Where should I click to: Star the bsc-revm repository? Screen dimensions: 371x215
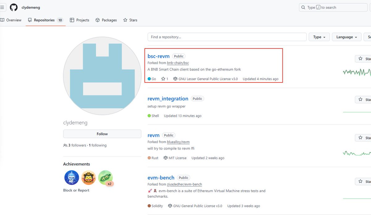coord(363,59)
